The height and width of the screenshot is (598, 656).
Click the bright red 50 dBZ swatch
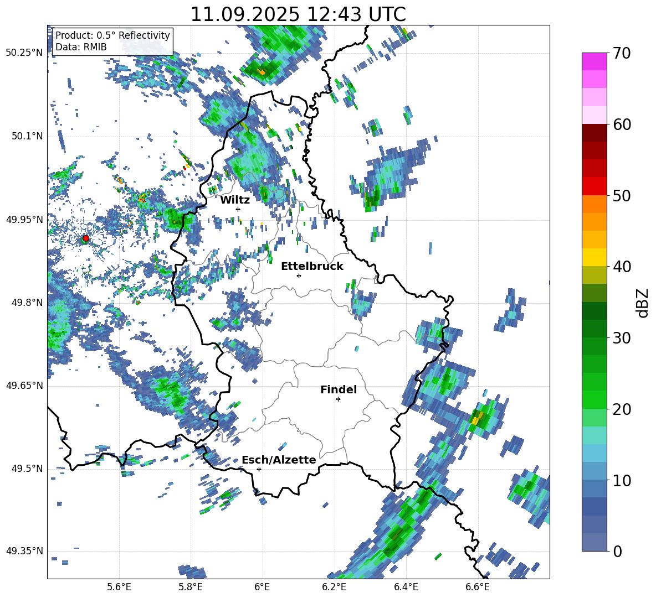click(594, 186)
